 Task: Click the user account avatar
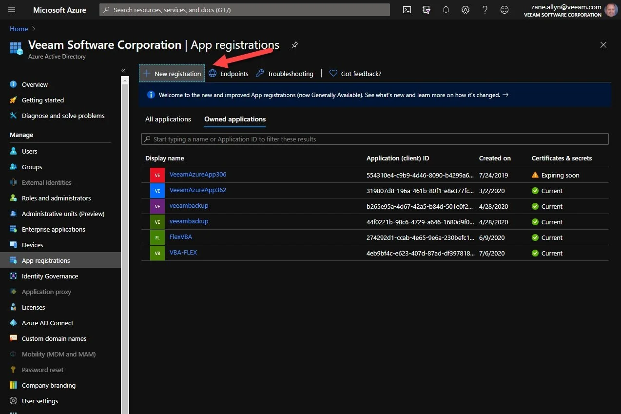point(611,10)
